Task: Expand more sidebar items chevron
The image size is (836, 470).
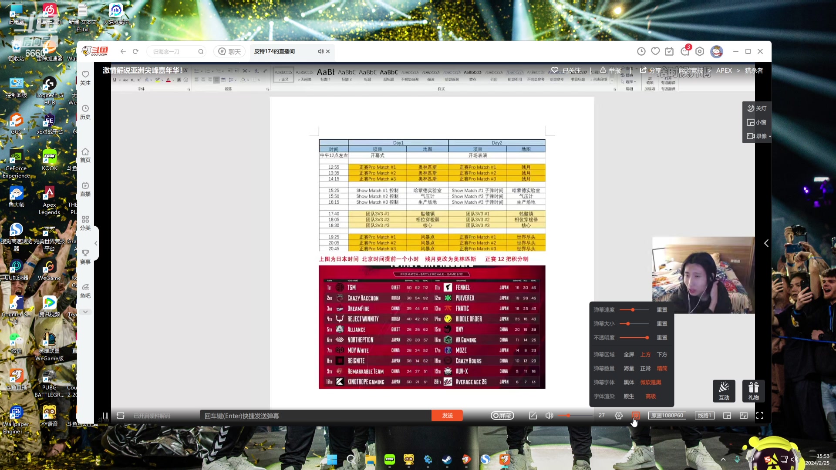Action: click(x=85, y=312)
